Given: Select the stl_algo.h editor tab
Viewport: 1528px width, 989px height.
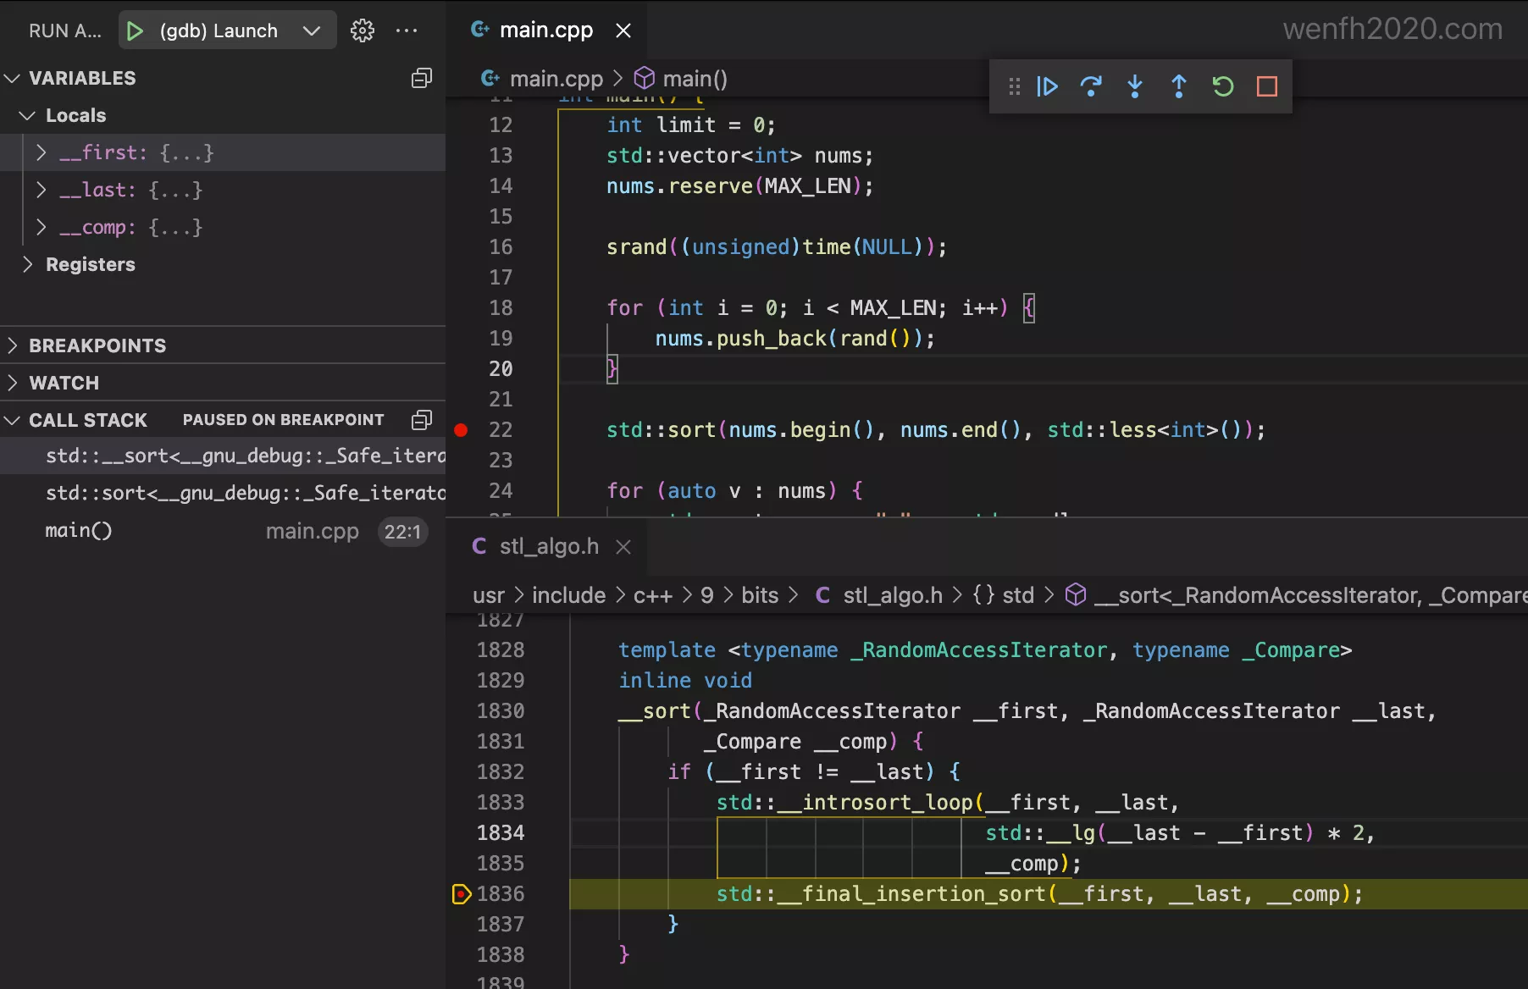Looking at the screenshot, I should (548, 547).
